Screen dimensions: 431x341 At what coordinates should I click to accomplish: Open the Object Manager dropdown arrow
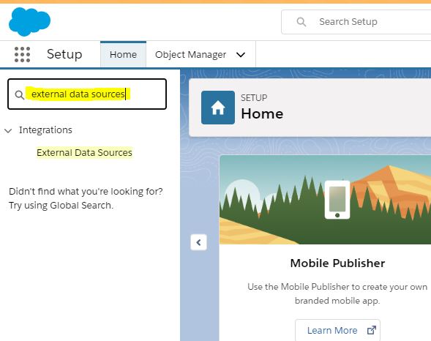[241, 55]
